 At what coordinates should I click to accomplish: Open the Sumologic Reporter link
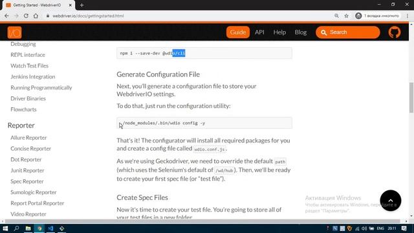pos(34,192)
